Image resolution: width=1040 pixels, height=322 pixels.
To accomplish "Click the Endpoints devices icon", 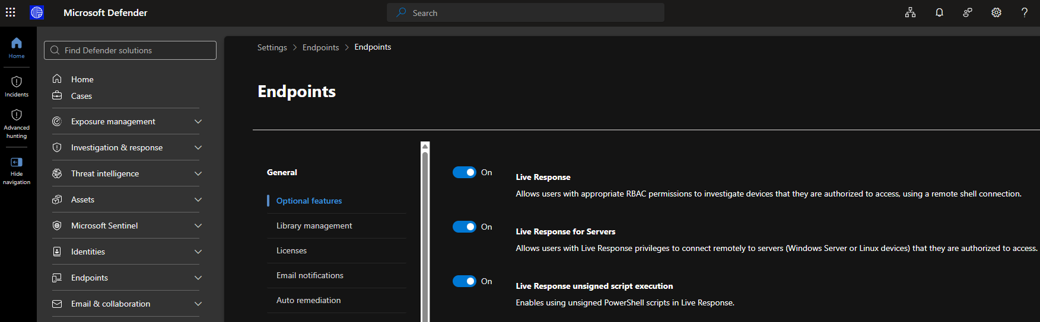I will click(57, 278).
